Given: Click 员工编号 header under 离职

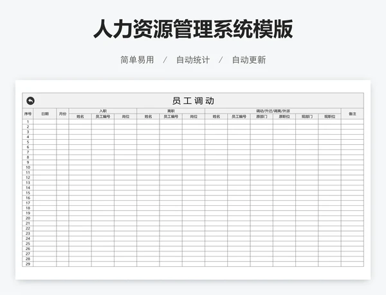Looking at the screenshot, I should (x=171, y=117).
